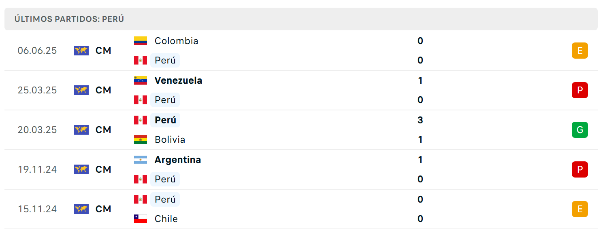This screenshot has width=603, height=239.
Task: Click the Venezuela flag icon
Action: click(141, 80)
